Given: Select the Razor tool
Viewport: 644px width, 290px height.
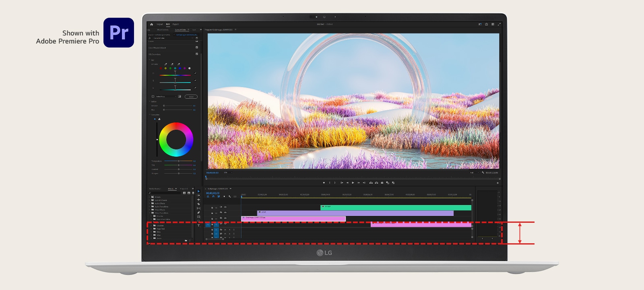Looking at the screenshot, I should (x=198, y=204).
